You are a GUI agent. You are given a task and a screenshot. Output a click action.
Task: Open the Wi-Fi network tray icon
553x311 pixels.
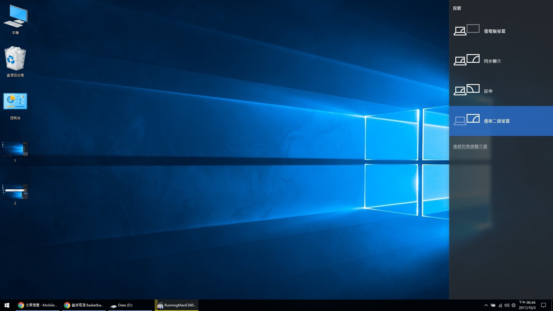tap(500, 305)
